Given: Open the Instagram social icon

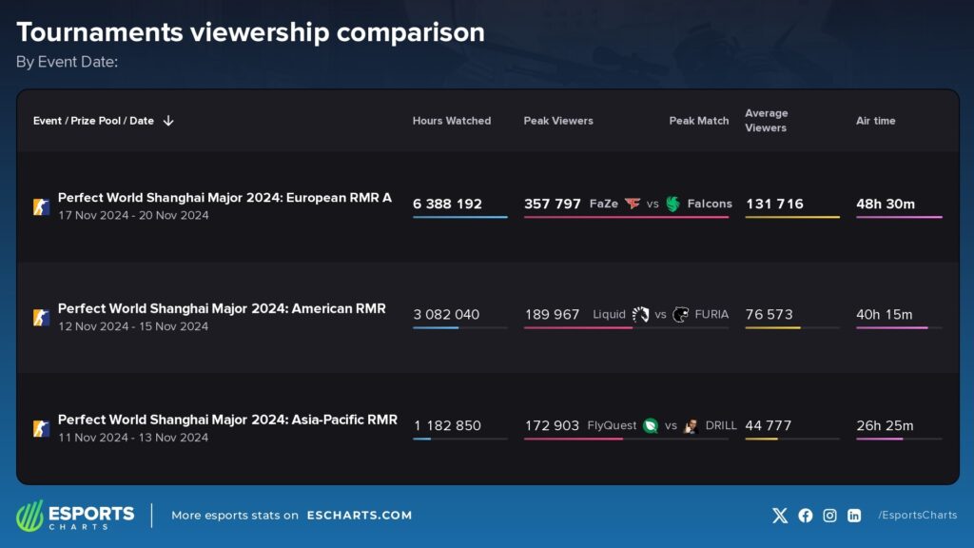Looking at the screenshot, I should pyautogui.click(x=829, y=515).
